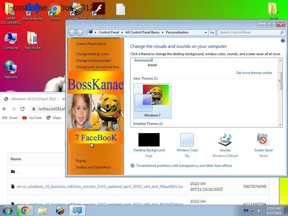Click the themes list scrollbar thumb
Image resolution: width=288 pixels, height=216 pixels.
coord(280,81)
